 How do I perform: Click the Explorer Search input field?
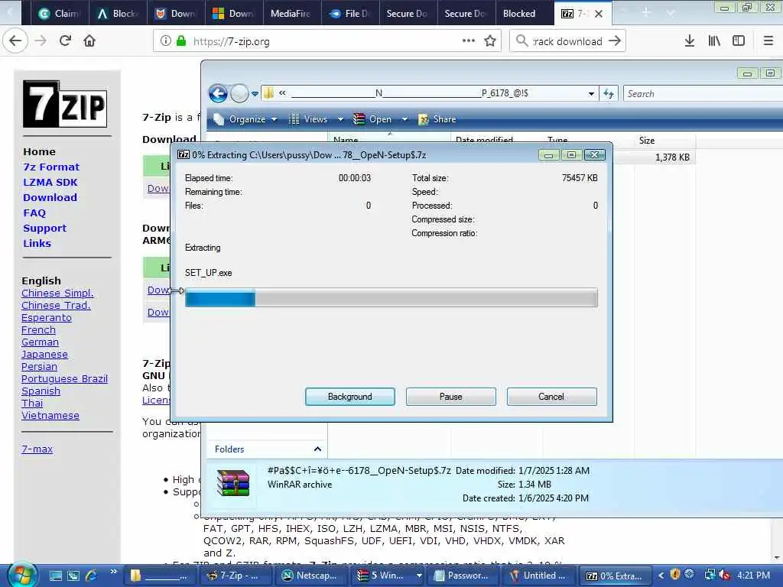coord(703,93)
